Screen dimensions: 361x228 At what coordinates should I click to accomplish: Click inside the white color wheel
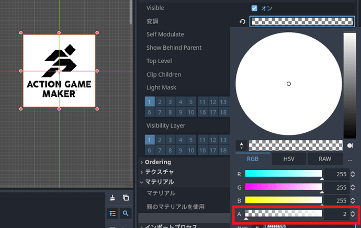coord(288,84)
